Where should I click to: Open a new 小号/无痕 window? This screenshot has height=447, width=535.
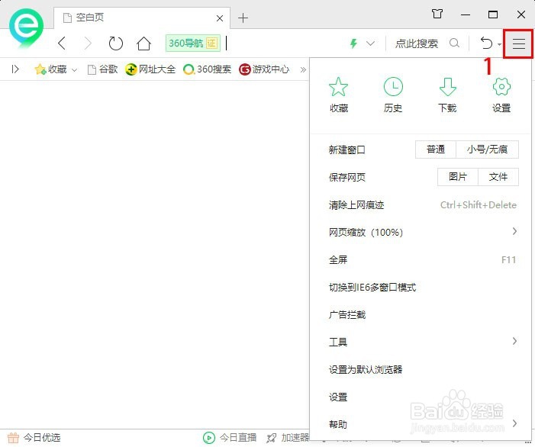point(487,150)
